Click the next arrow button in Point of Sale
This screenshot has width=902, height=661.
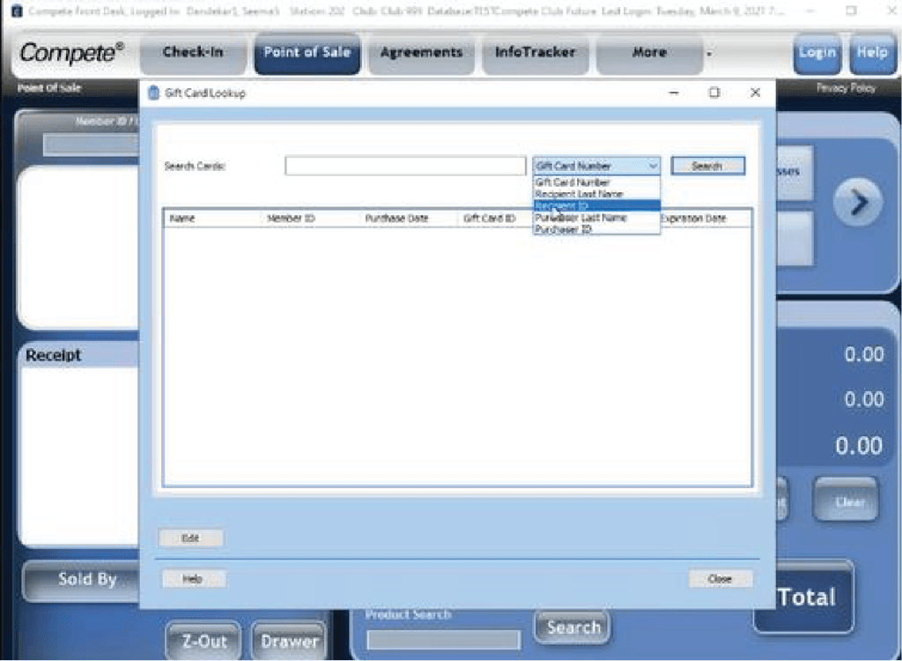tap(858, 202)
